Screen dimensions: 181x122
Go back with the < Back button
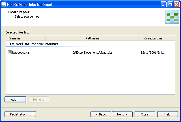[101, 114]
